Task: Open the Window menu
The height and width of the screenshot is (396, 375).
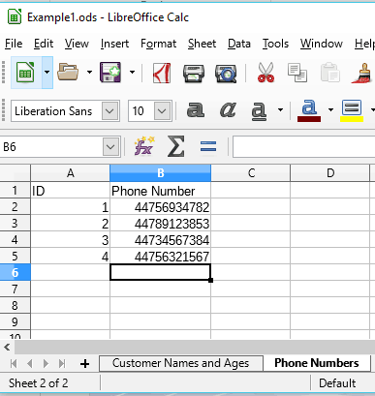Action: click(x=322, y=44)
